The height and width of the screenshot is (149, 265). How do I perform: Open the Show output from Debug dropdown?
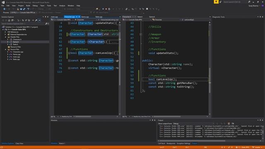click(194, 124)
